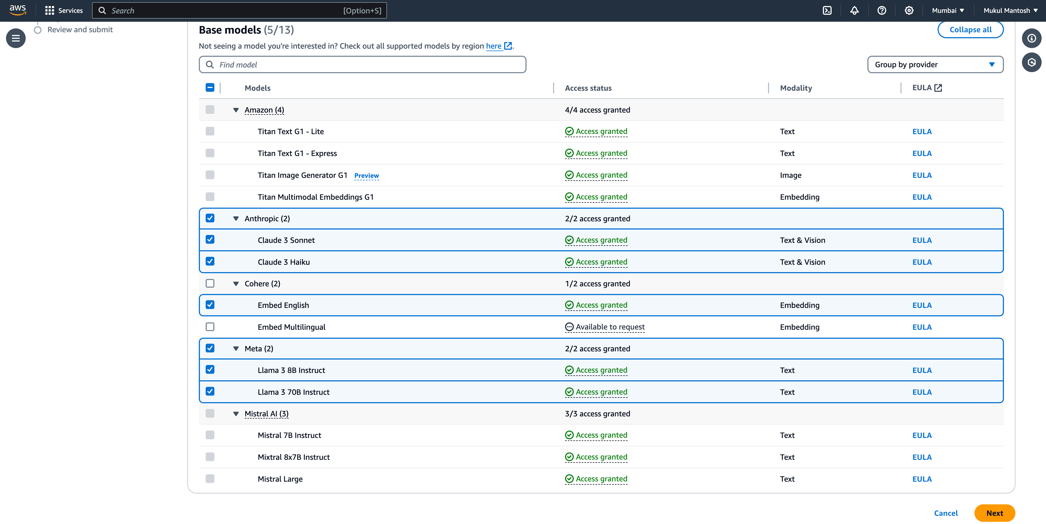
Task: Open the Services menu
Action: point(64,11)
